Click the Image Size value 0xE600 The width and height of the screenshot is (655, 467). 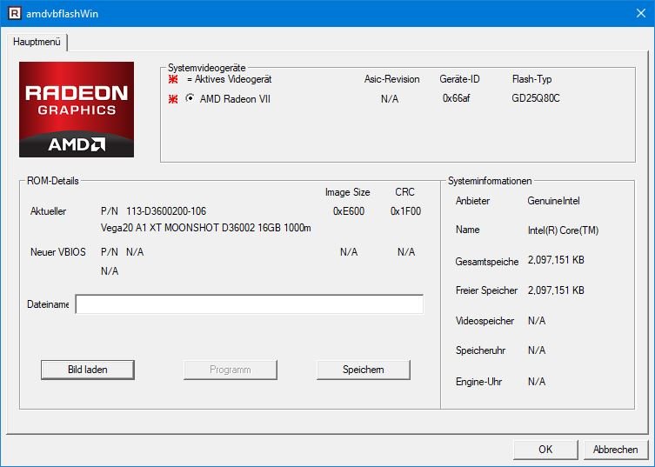click(x=348, y=211)
